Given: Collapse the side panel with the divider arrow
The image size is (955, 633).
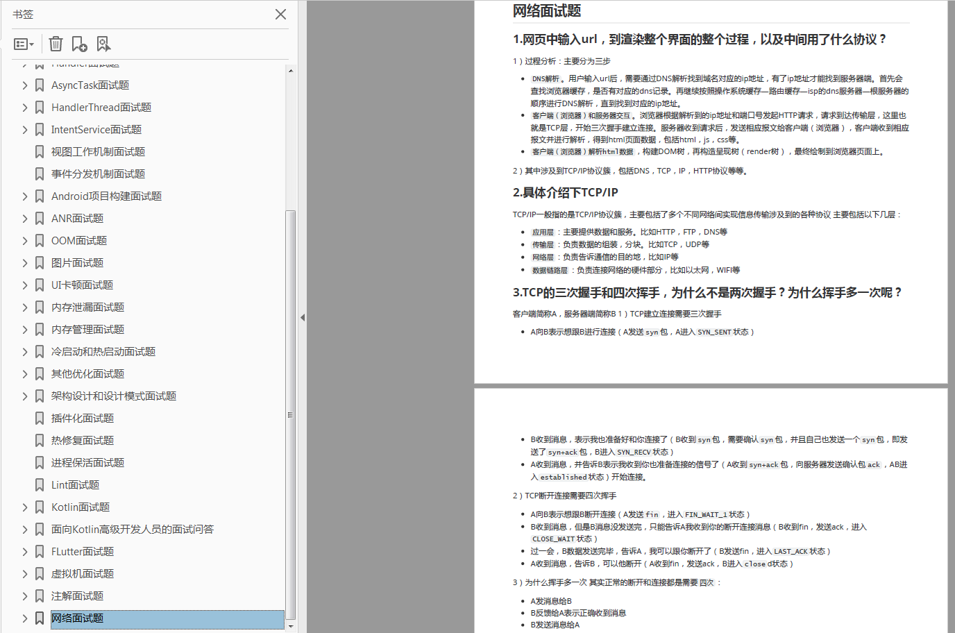Looking at the screenshot, I should coord(303,317).
